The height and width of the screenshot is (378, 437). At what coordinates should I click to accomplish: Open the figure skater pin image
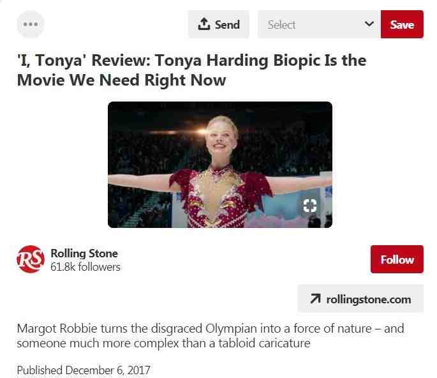(220, 165)
